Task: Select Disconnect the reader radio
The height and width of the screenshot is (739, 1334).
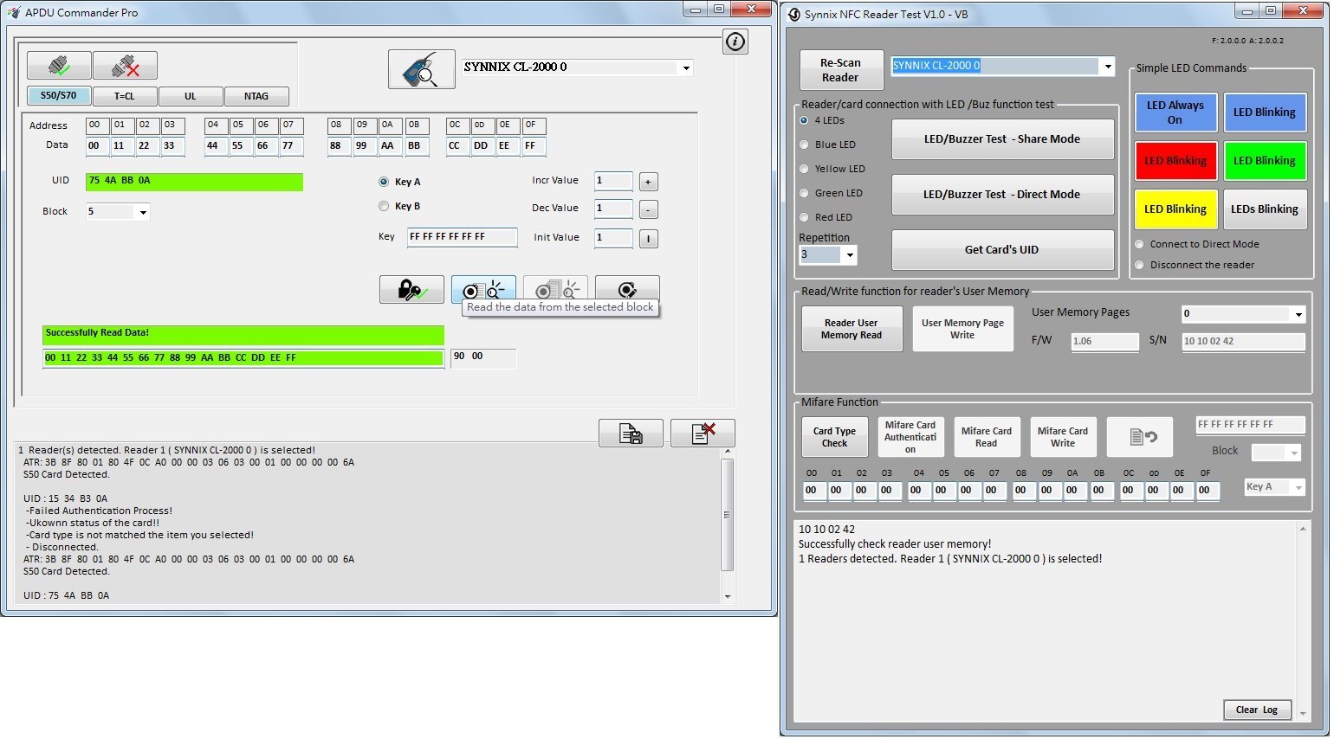Action: coord(1139,265)
